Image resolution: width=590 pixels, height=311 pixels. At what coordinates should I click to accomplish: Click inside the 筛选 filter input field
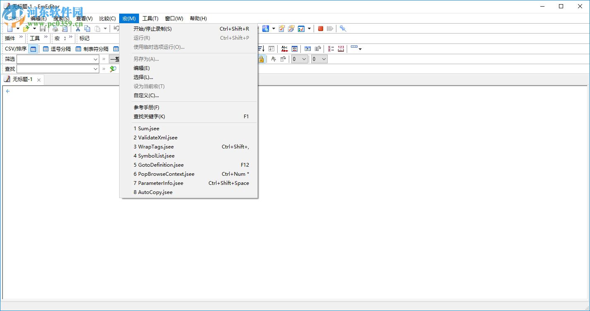click(x=56, y=59)
